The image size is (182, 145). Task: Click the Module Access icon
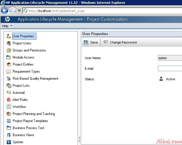(9, 57)
